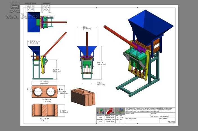Click the Material field in the title block
198x131 pixels.
(163, 114)
